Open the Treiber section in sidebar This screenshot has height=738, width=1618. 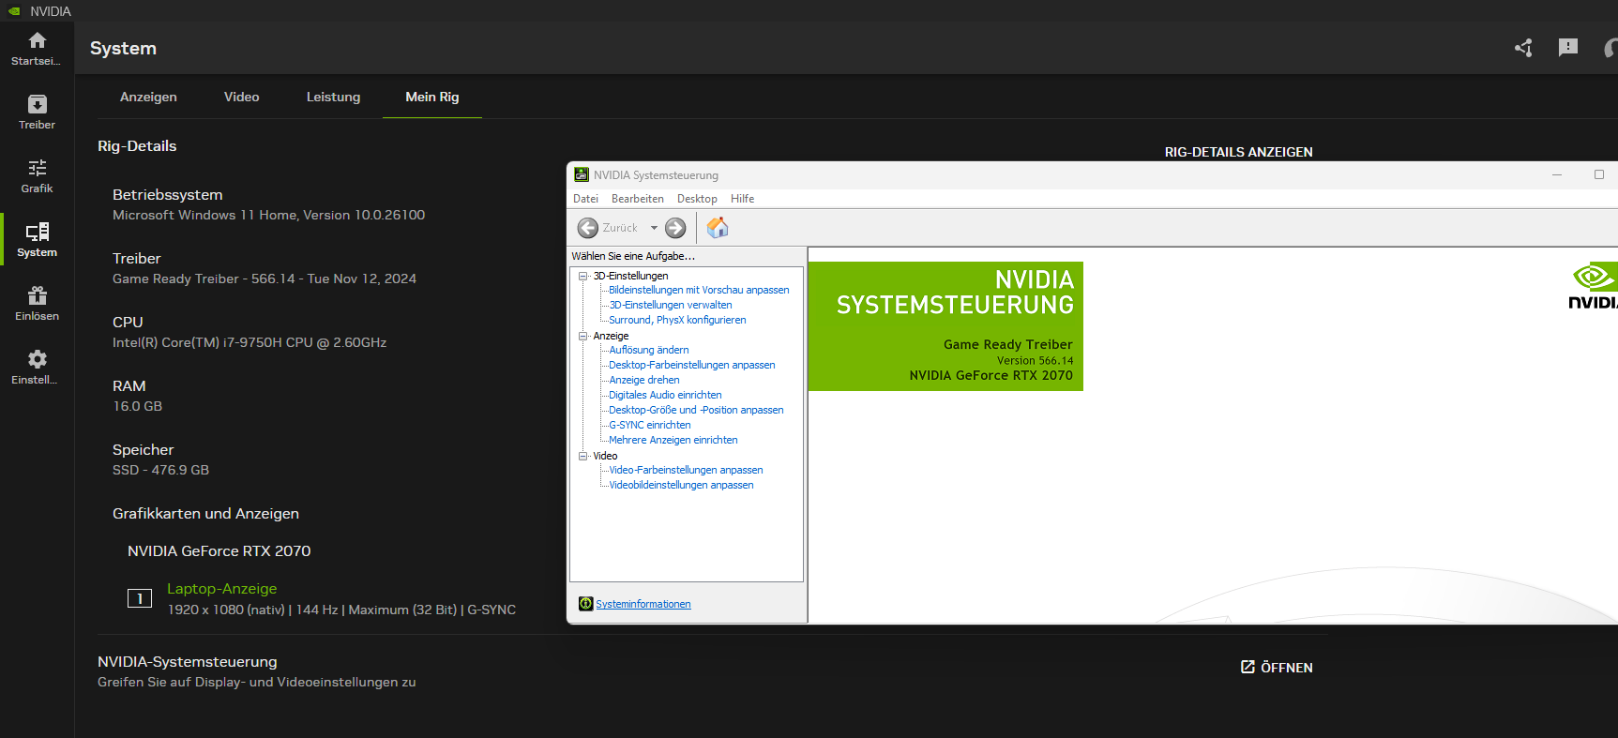point(37,112)
